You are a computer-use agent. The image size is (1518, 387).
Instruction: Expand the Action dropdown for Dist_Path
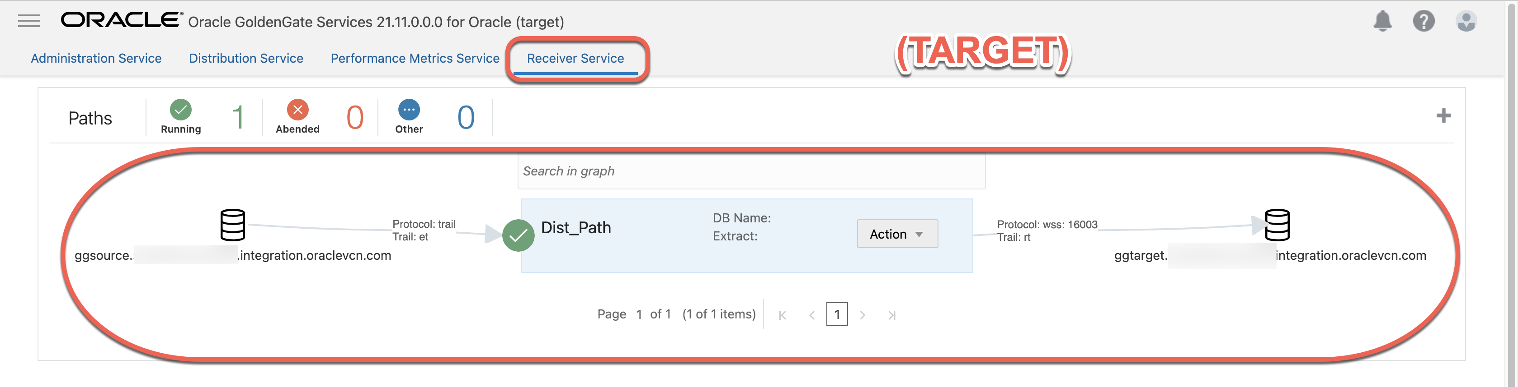click(x=897, y=234)
